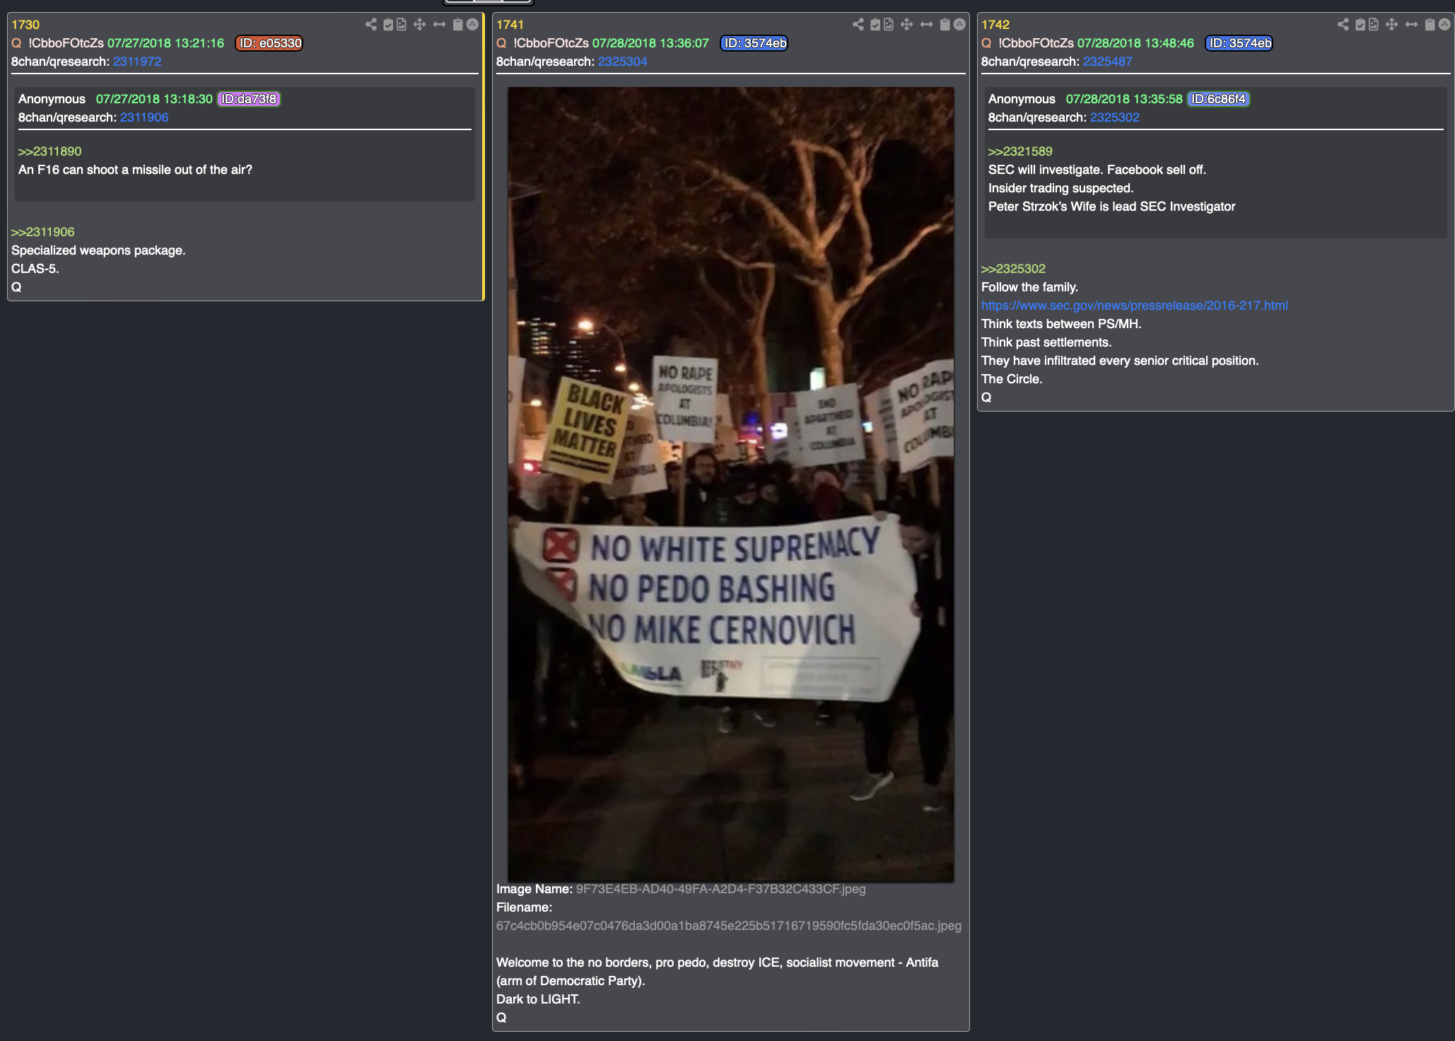Open quoted post link 2311906
The width and height of the screenshot is (1455, 1041).
point(144,117)
